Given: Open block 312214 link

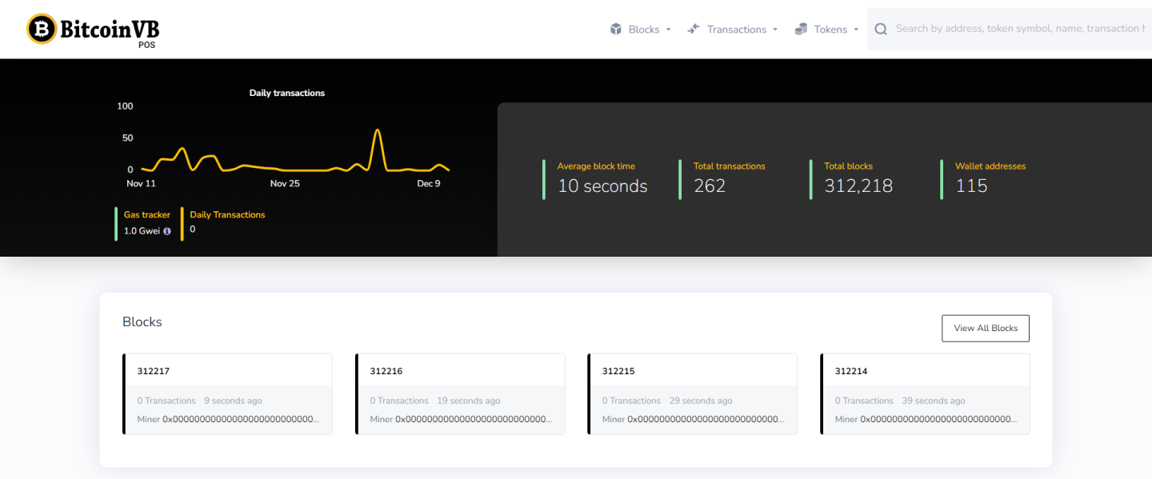Looking at the screenshot, I should (850, 371).
